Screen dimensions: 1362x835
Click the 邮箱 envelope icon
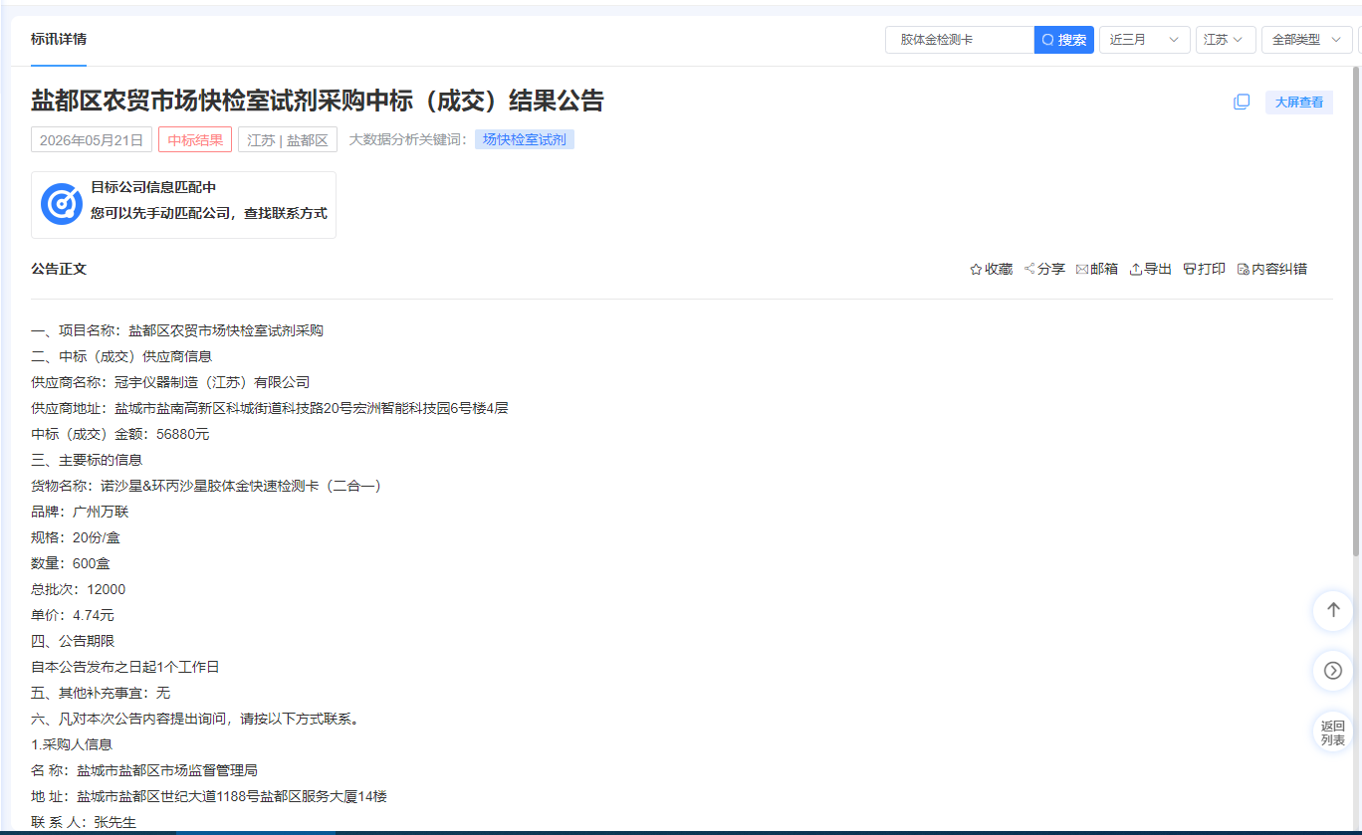[1082, 269]
